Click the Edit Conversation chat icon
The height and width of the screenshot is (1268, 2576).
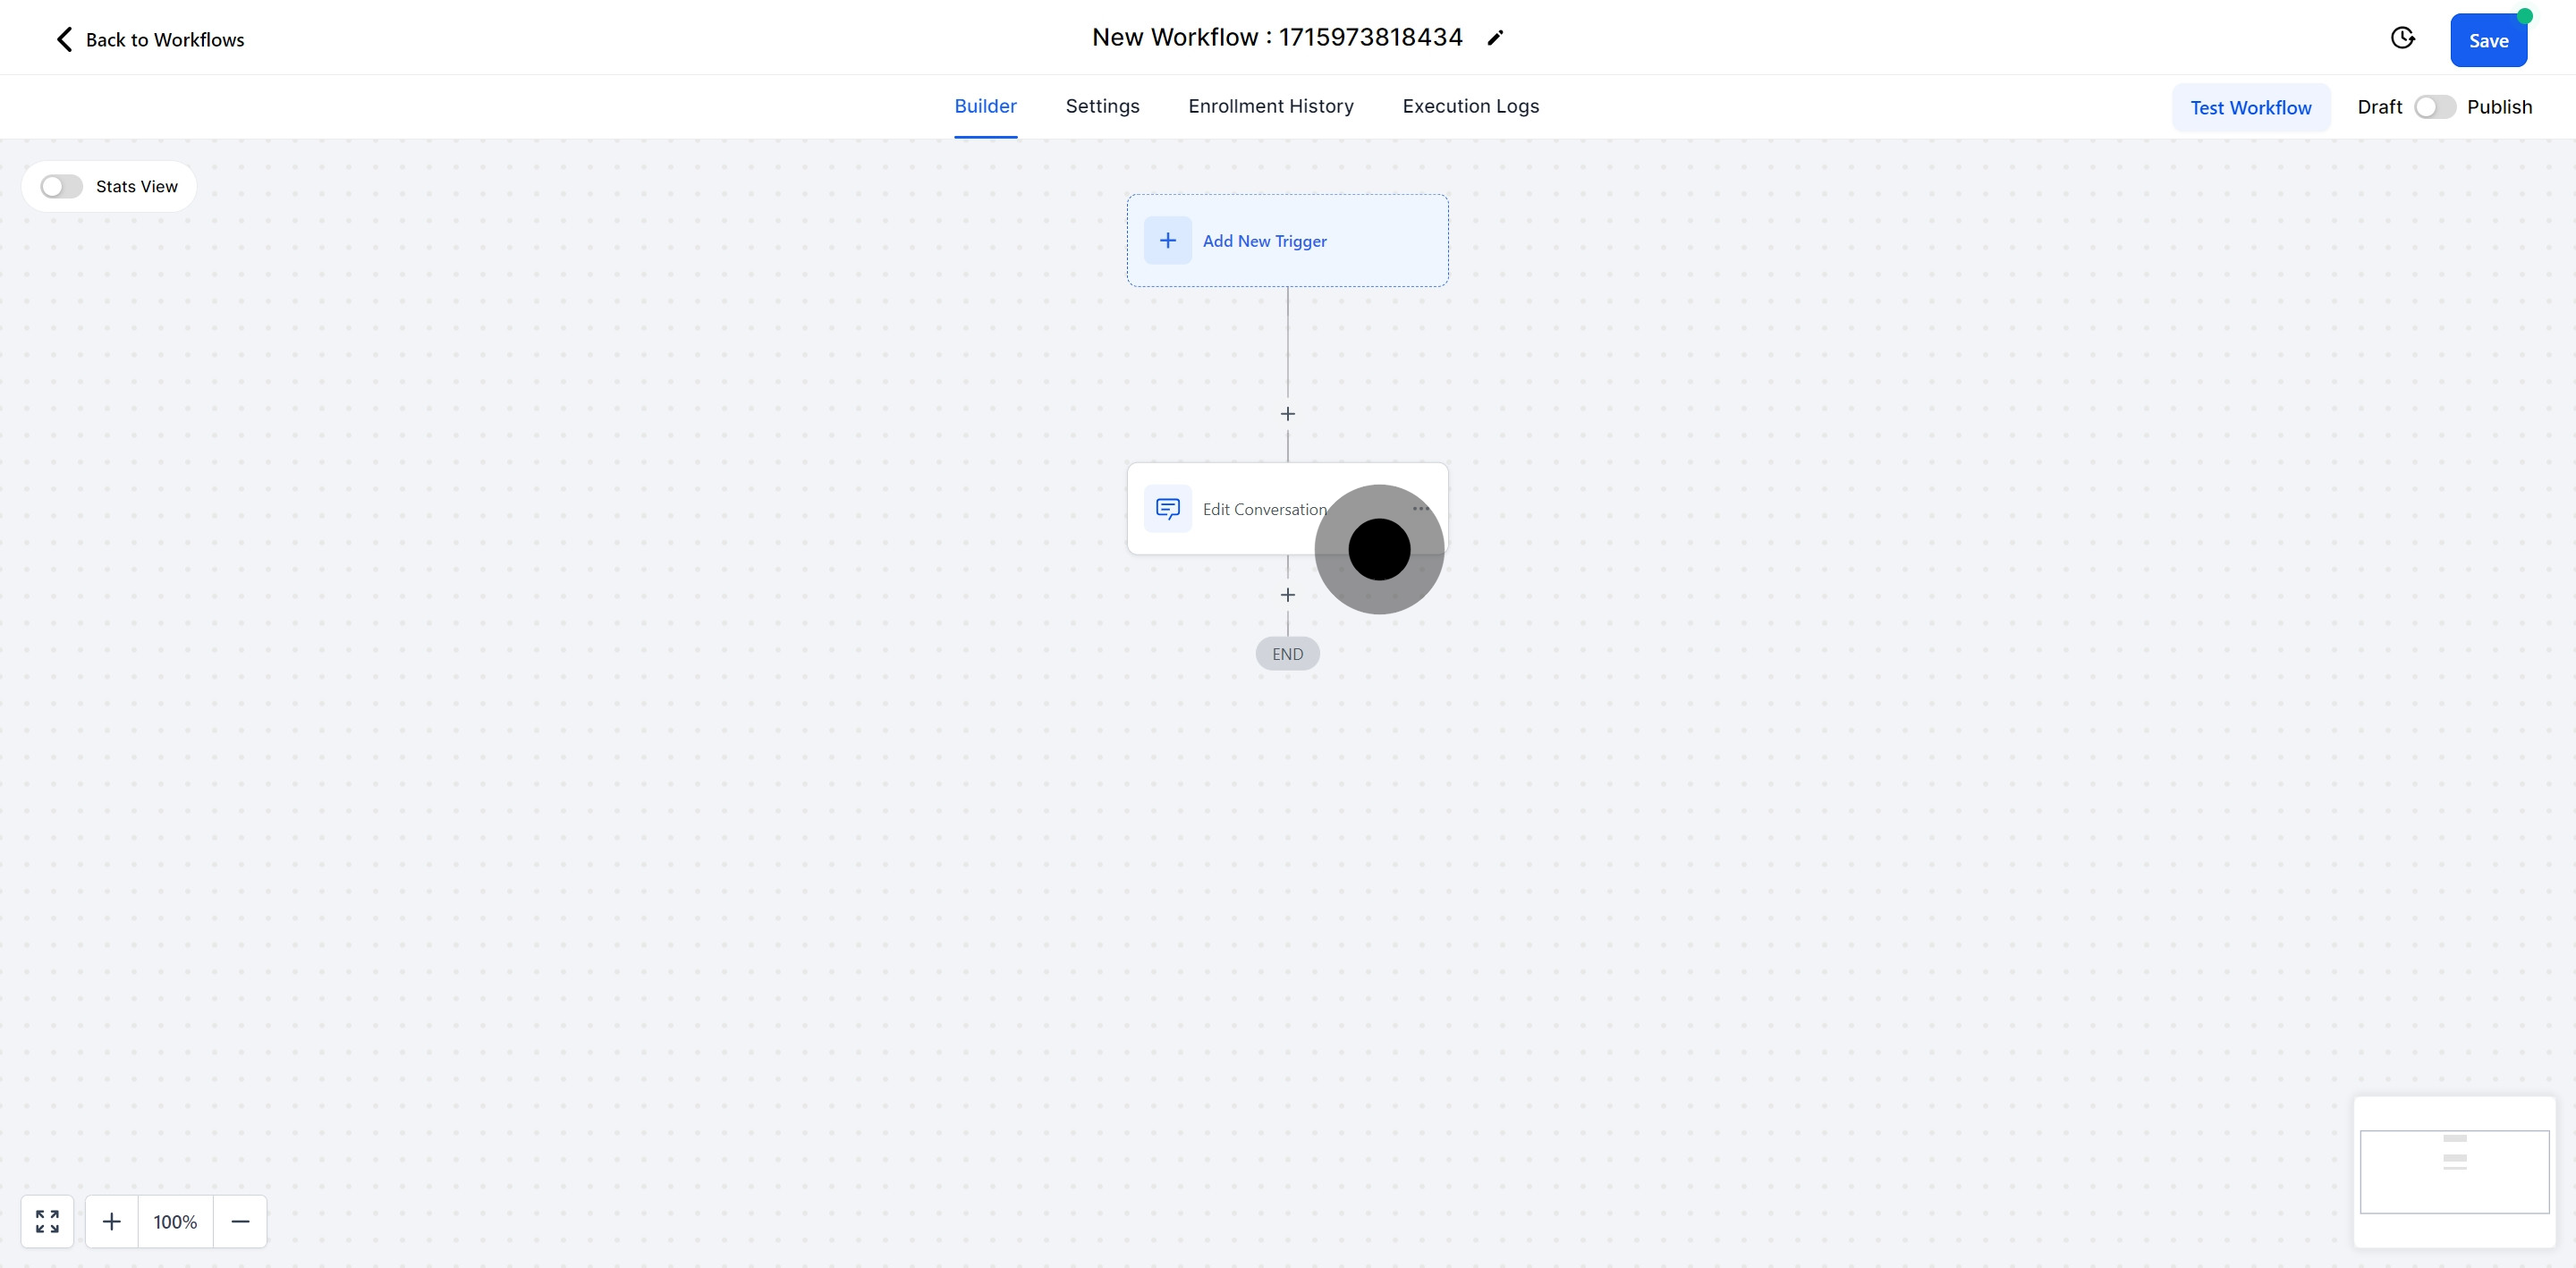1167,509
